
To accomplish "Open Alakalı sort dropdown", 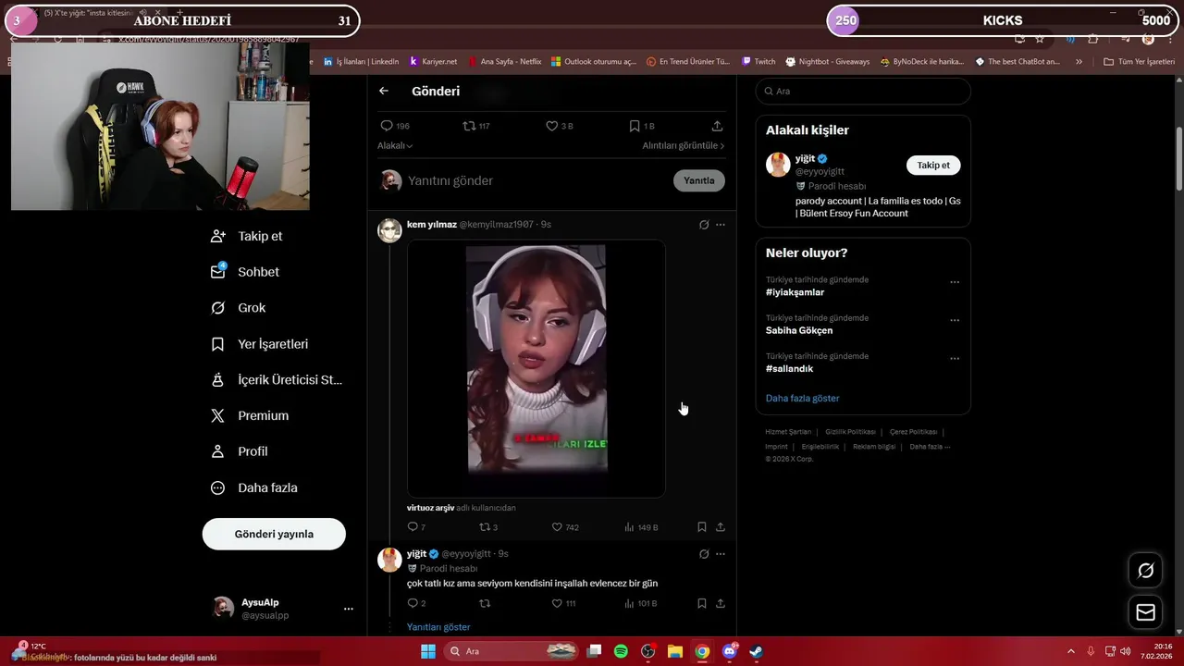I will click(395, 145).
